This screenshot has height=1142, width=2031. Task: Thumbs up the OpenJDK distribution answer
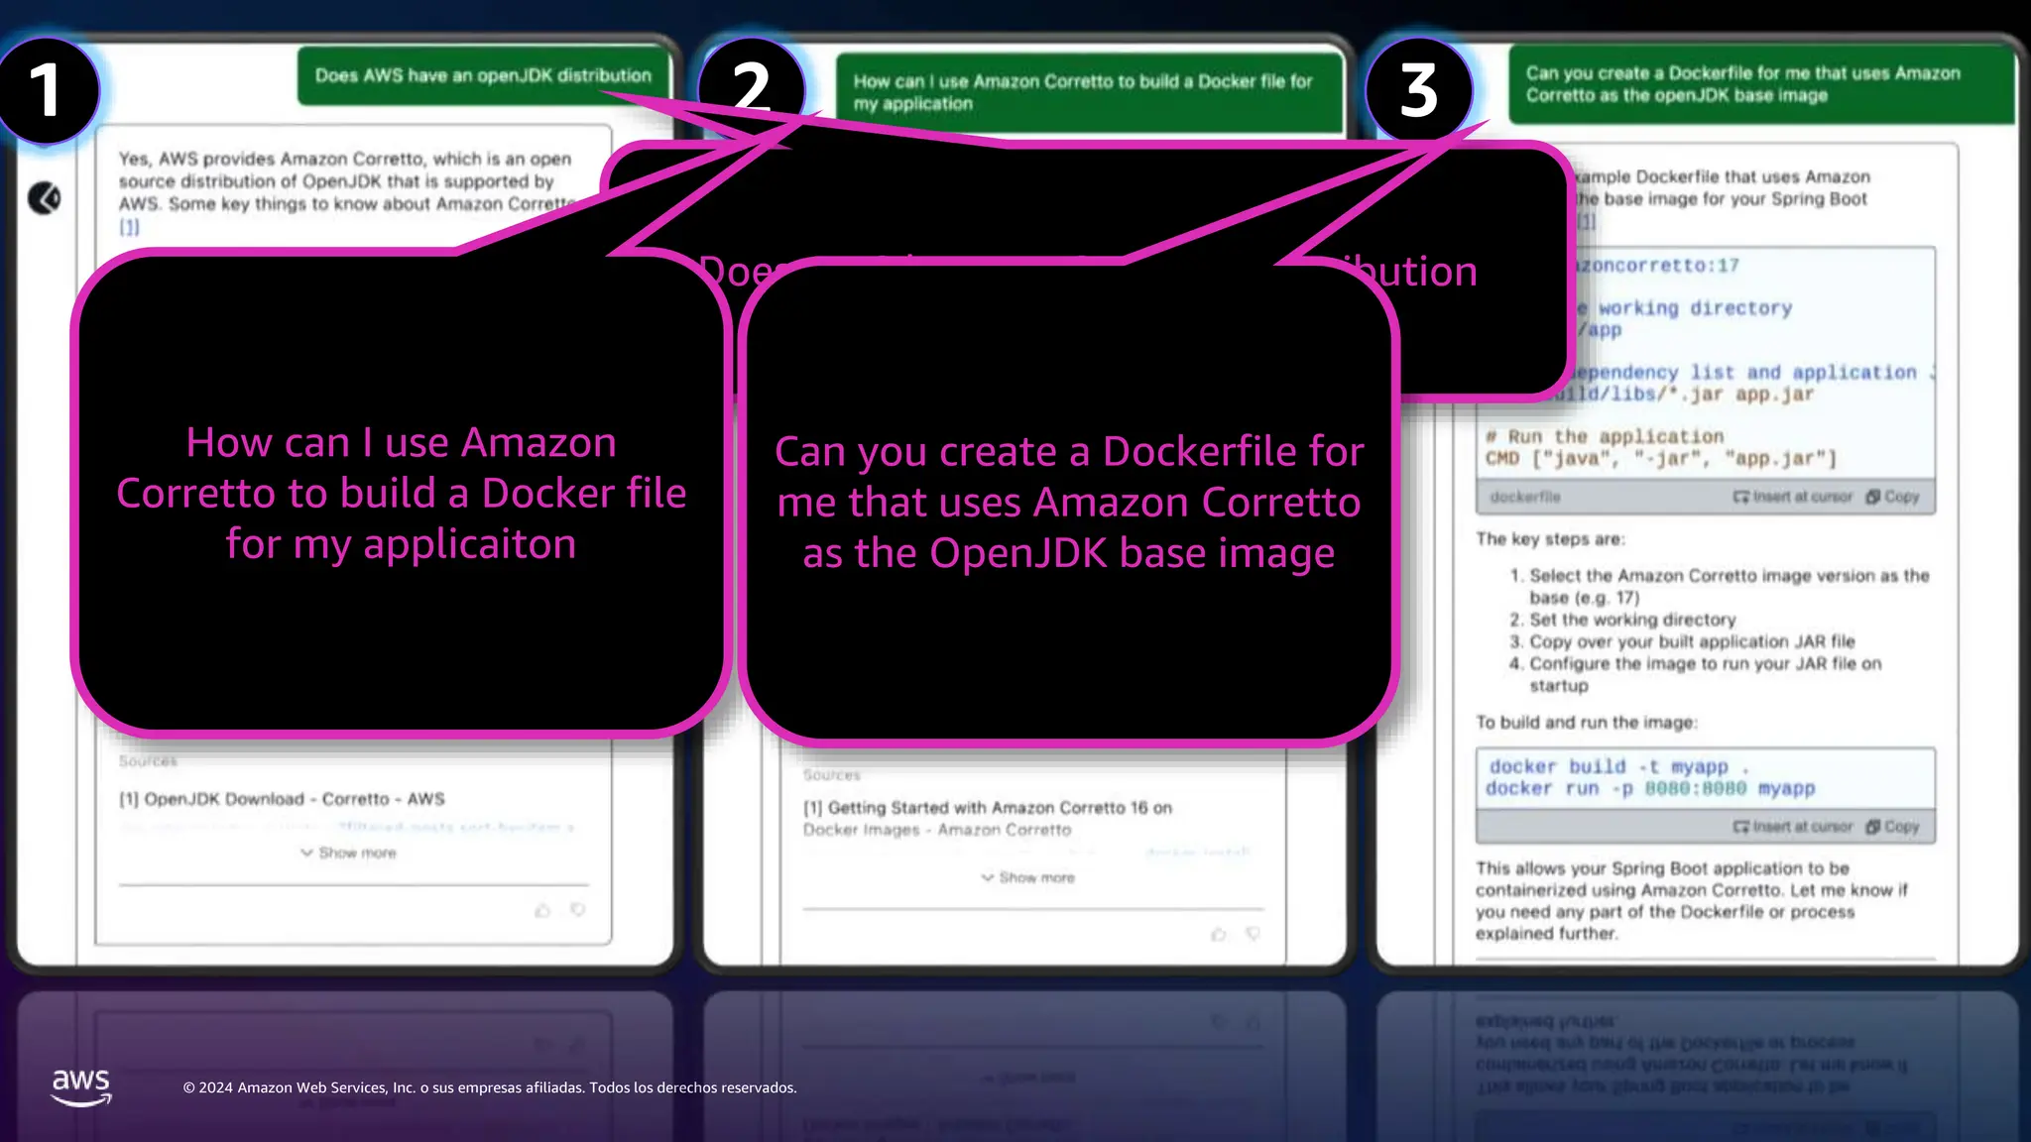point(542,910)
